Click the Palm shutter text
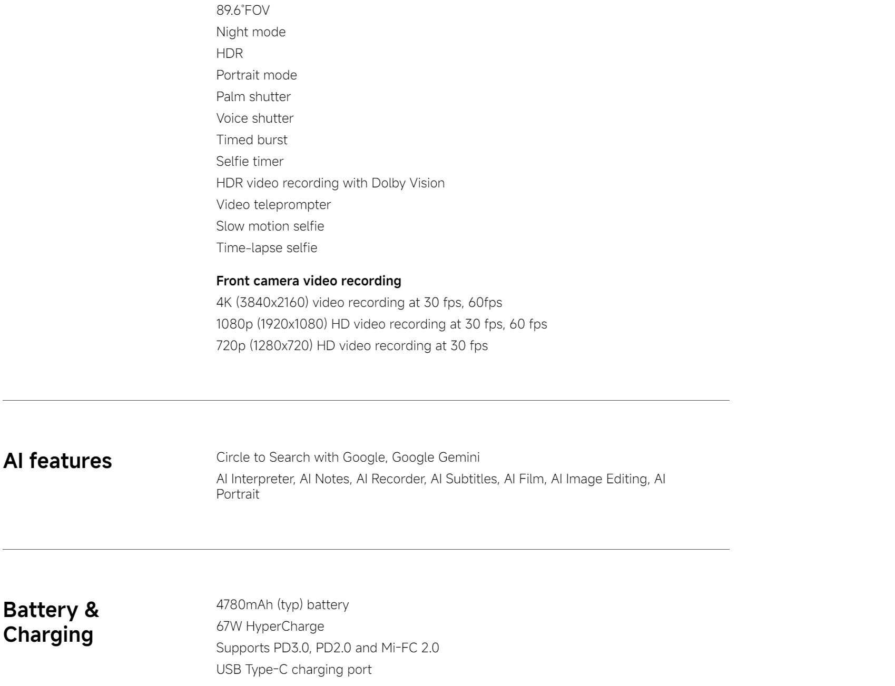The width and height of the screenshot is (895, 686). click(x=253, y=97)
